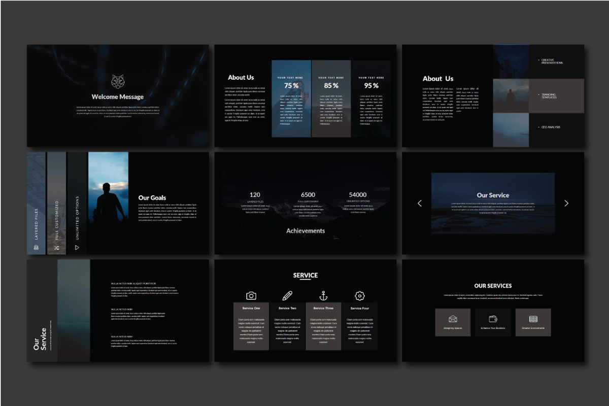Click the Service Two card title
The height and width of the screenshot is (406, 609).
click(x=287, y=308)
